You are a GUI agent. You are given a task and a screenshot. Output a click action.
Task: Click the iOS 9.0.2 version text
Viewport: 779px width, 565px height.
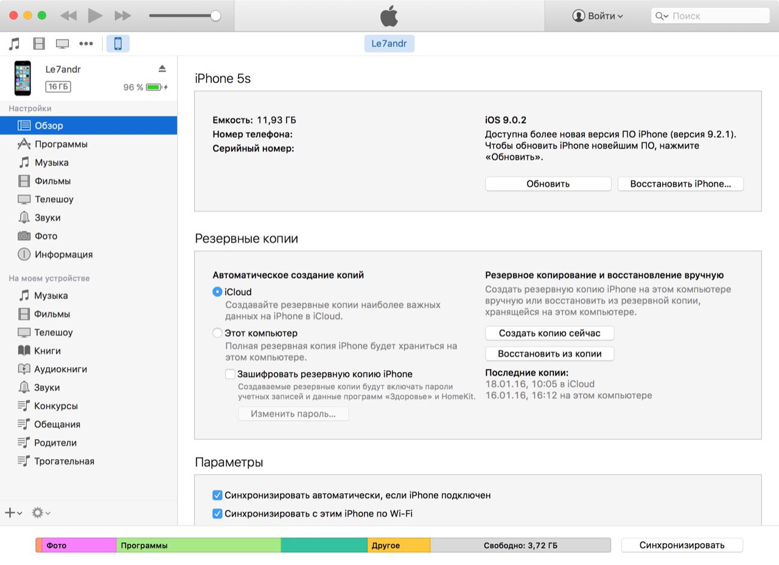(506, 120)
